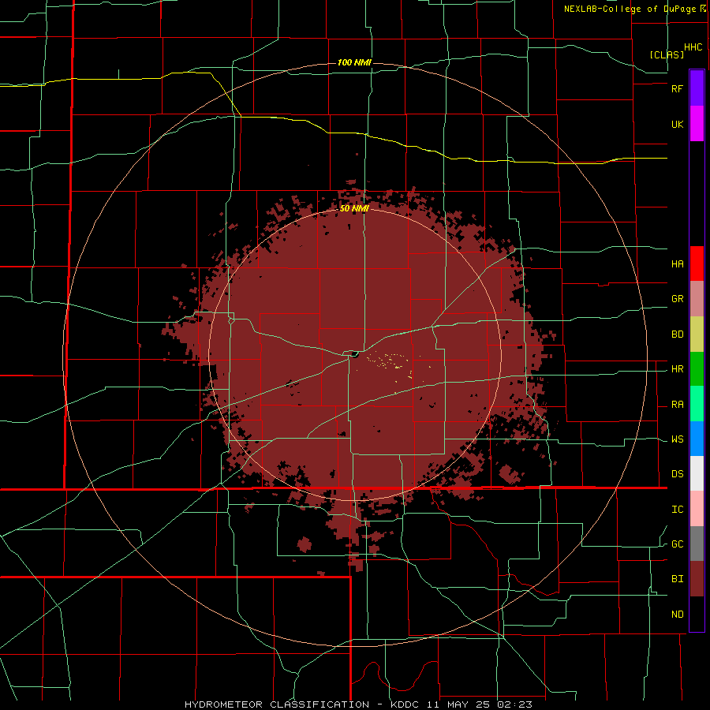Click the BI legend label
This screenshot has width=710, height=710.
tap(677, 579)
